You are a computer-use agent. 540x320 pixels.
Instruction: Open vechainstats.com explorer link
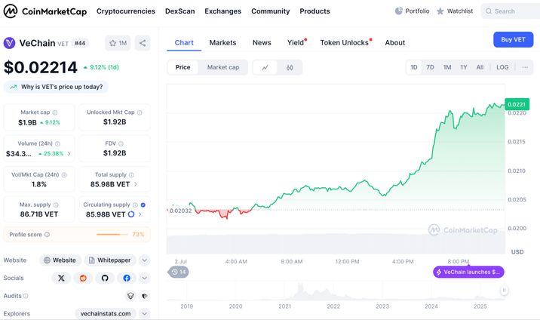tap(106, 314)
